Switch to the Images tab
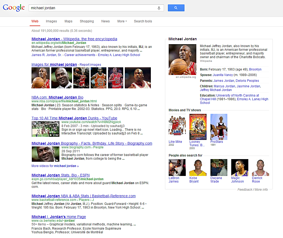The height and width of the screenshot is (238, 283). (x=51, y=21)
